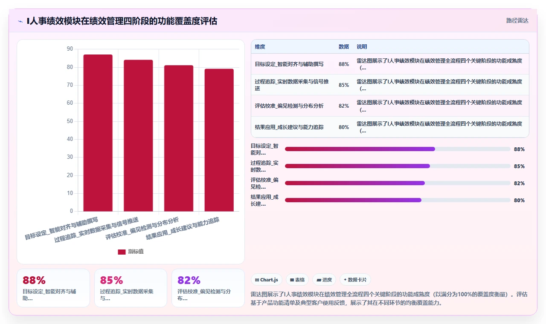Image resolution: width=546 pixels, height=324 pixels.
Task: Click the 数据 column header
Action: (x=344, y=47)
